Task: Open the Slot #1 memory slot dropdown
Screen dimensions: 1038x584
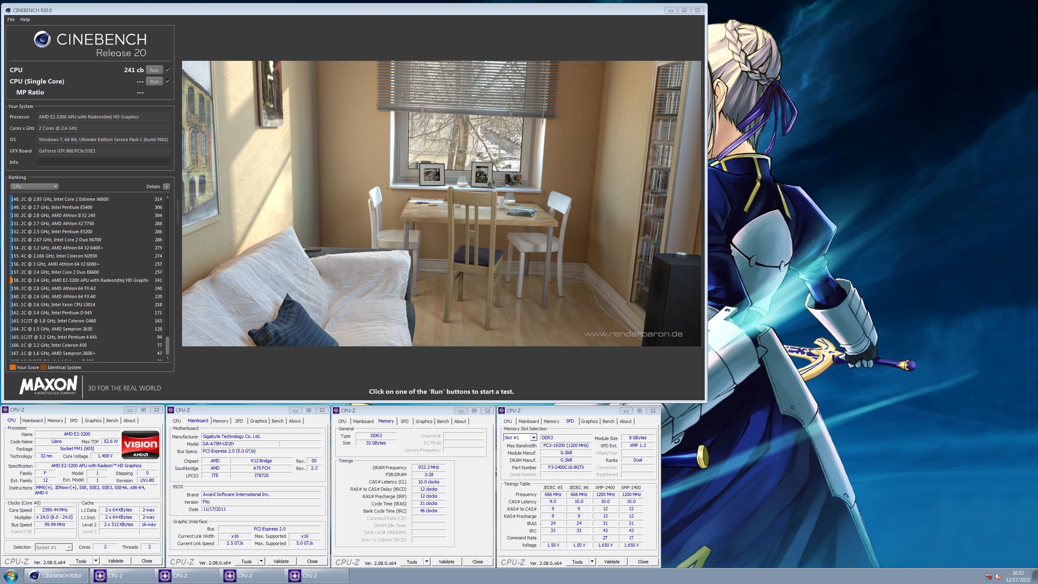Action: [x=520, y=438]
